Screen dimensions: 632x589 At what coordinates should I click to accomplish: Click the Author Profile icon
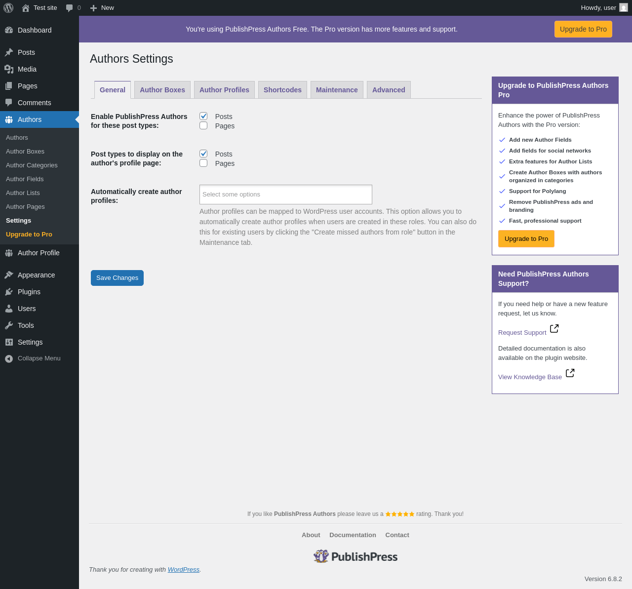tap(9, 253)
